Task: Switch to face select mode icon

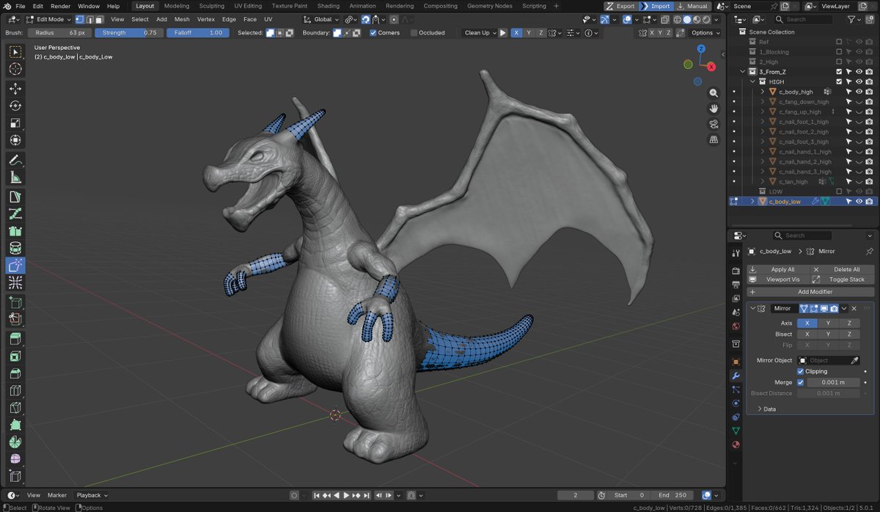Action: pyautogui.click(x=99, y=19)
